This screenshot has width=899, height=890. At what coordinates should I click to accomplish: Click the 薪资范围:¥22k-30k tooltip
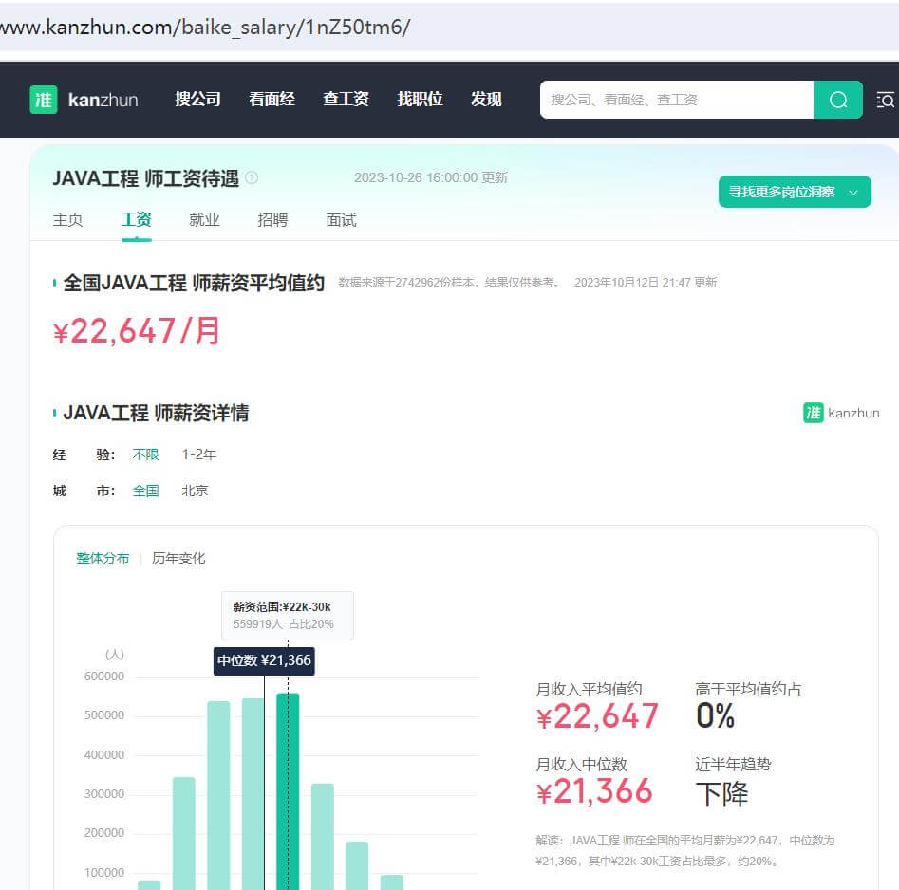pyautogui.click(x=288, y=616)
